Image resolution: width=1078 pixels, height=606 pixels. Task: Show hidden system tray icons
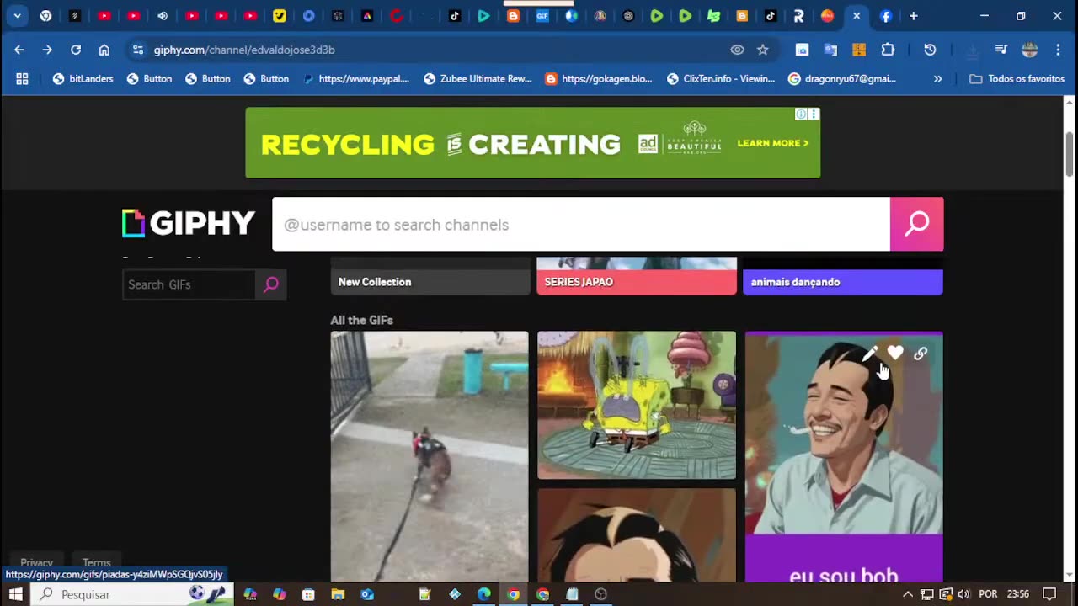click(x=907, y=594)
